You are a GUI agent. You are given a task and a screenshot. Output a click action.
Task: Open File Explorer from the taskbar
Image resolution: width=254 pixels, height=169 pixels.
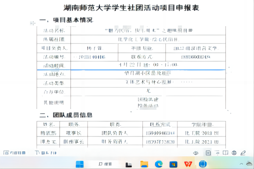[x=144, y=164]
